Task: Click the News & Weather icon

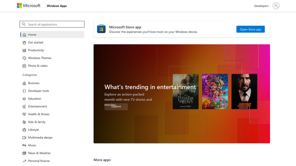Action: tap(24, 153)
